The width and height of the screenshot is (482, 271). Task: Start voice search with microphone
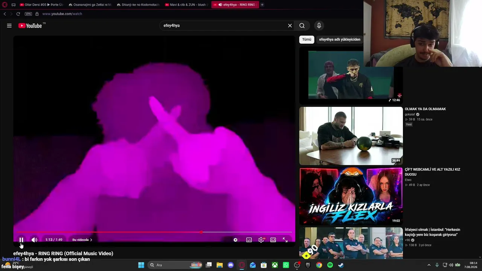(319, 26)
